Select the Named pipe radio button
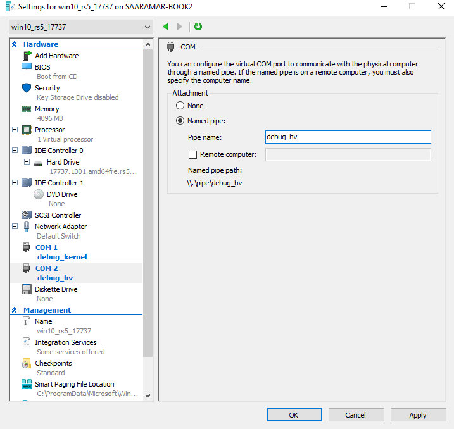The height and width of the screenshot is (429, 454). click(180, 120)
